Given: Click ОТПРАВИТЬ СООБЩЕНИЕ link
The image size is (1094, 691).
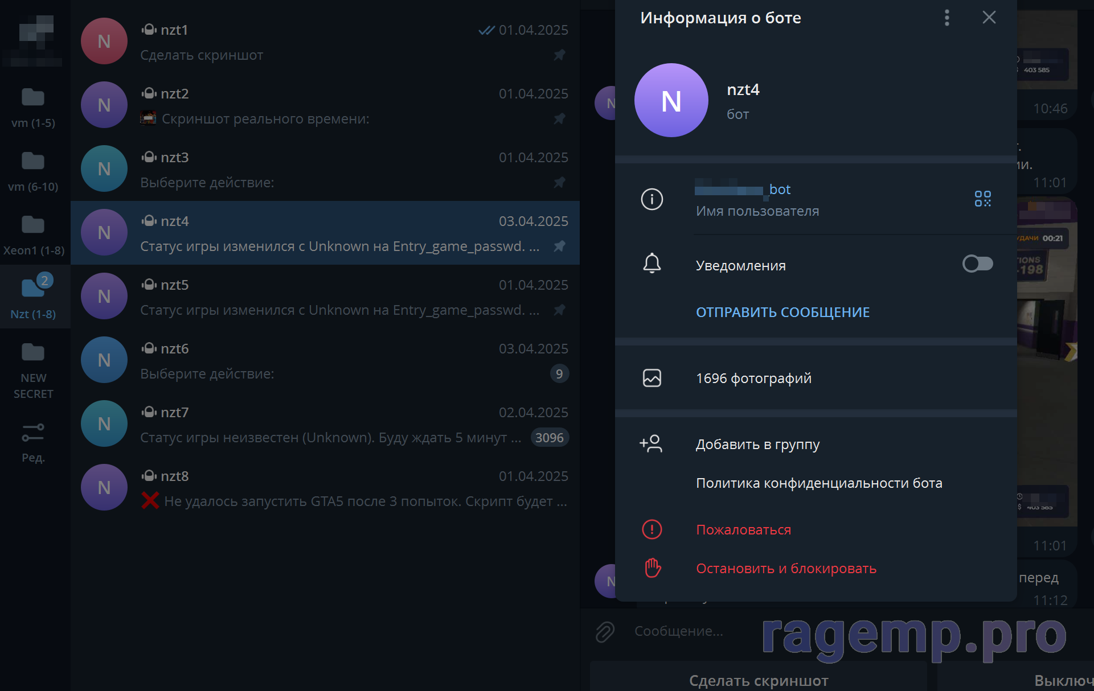Looking at the screenshot, I should (782, 312).
